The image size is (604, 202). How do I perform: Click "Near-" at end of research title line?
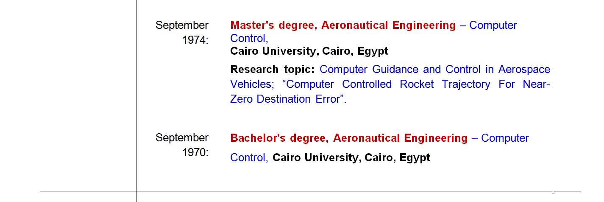[536, 84]
